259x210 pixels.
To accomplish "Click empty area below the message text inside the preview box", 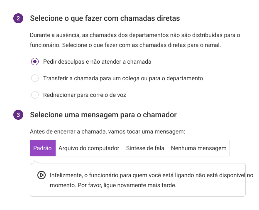I will click(138, 193).
